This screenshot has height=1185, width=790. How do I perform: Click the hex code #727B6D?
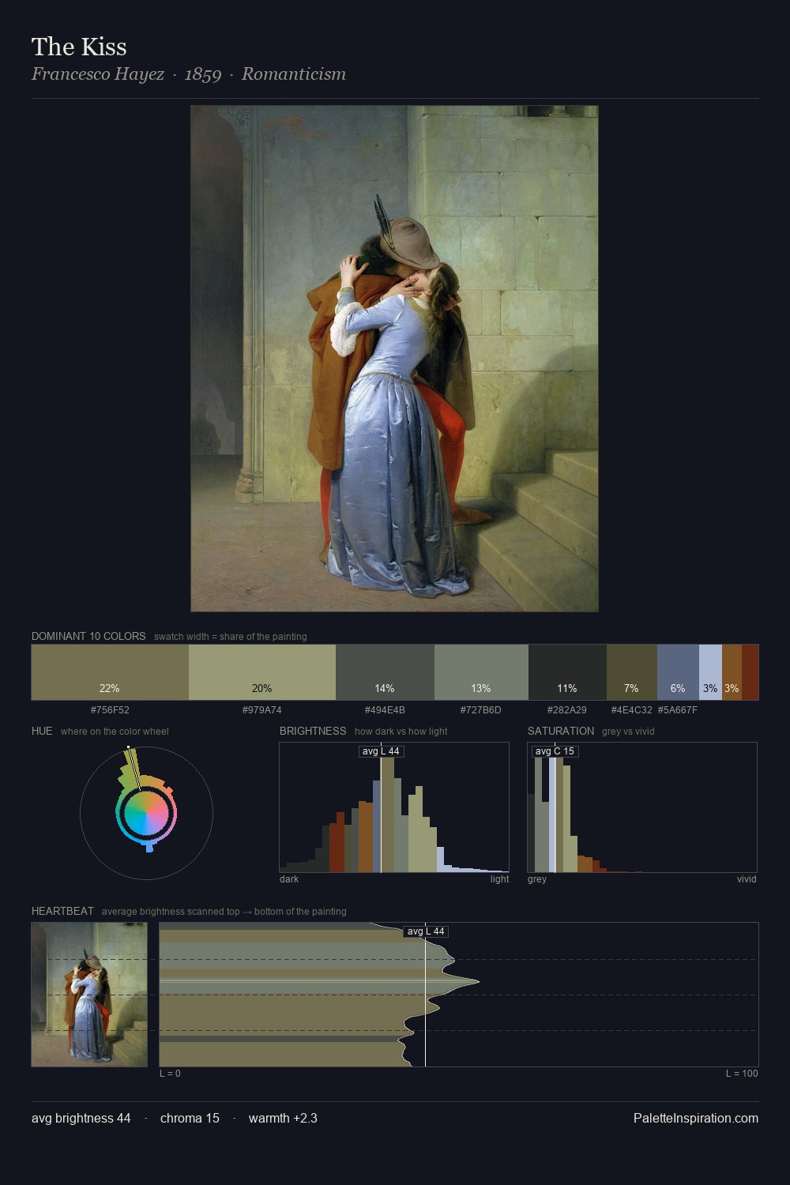click(x=481, y=710)
